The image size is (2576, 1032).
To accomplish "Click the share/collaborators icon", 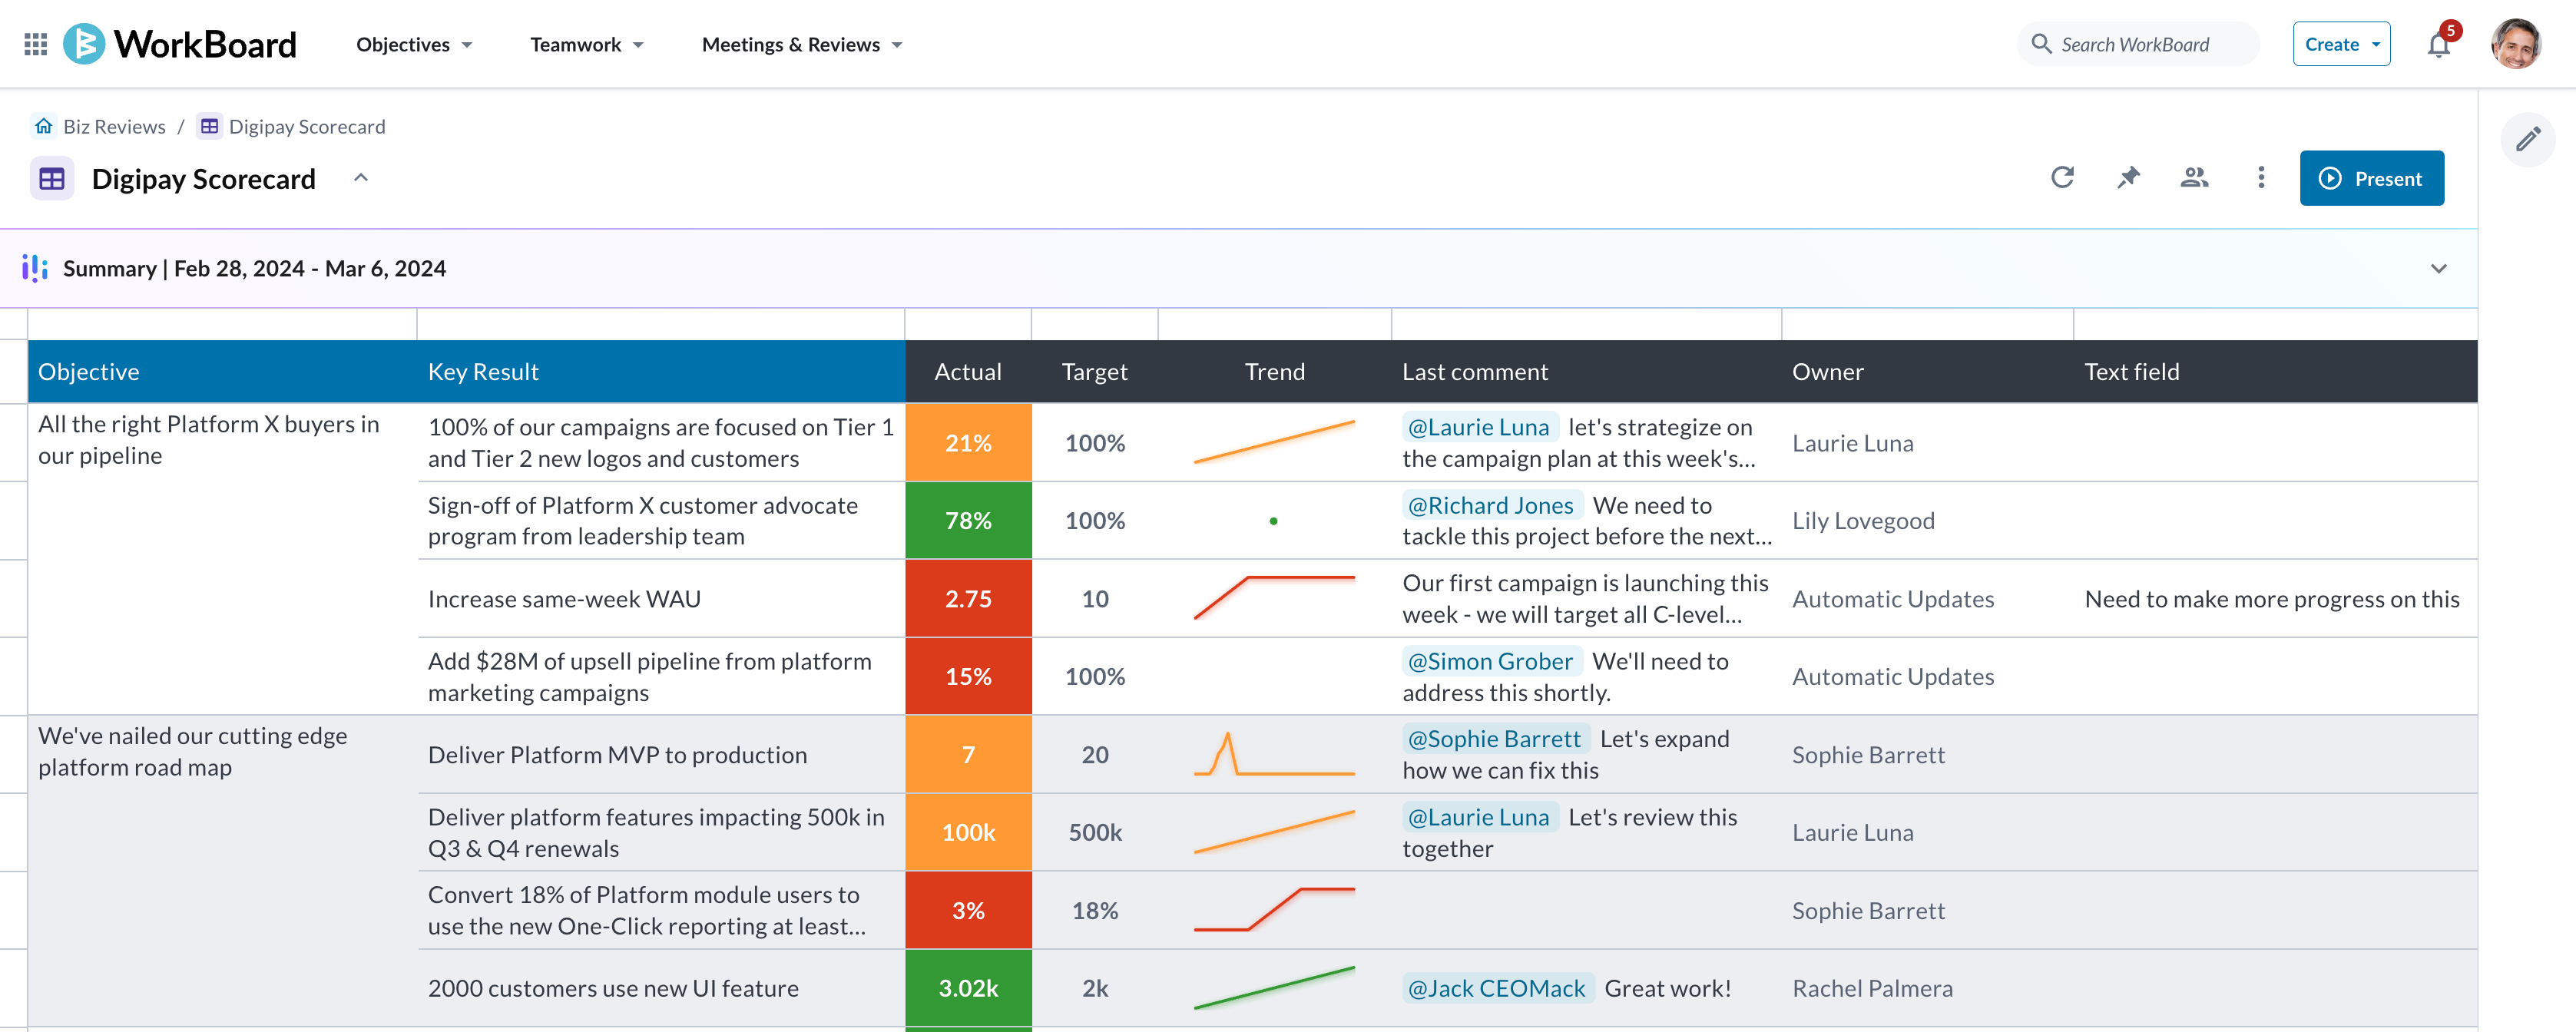I will pos(2194,177).
